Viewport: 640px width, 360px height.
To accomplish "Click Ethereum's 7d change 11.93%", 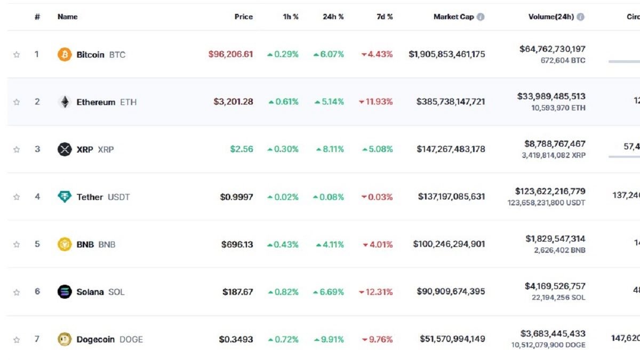I will click(x=376, y=102).
